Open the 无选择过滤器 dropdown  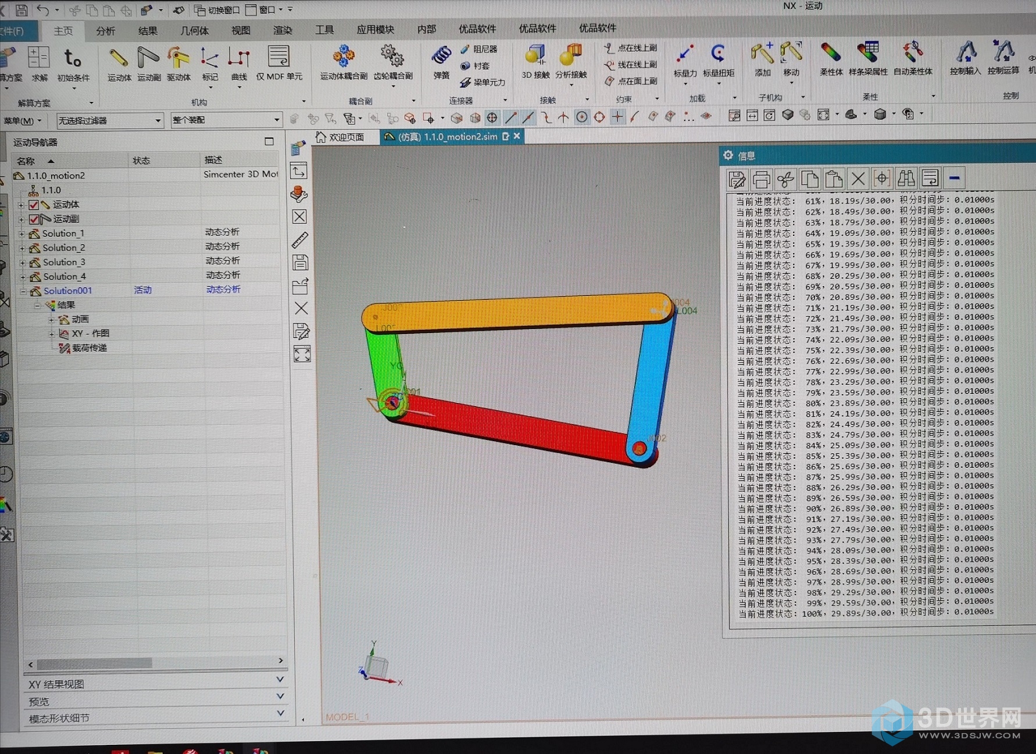[110, 120]
